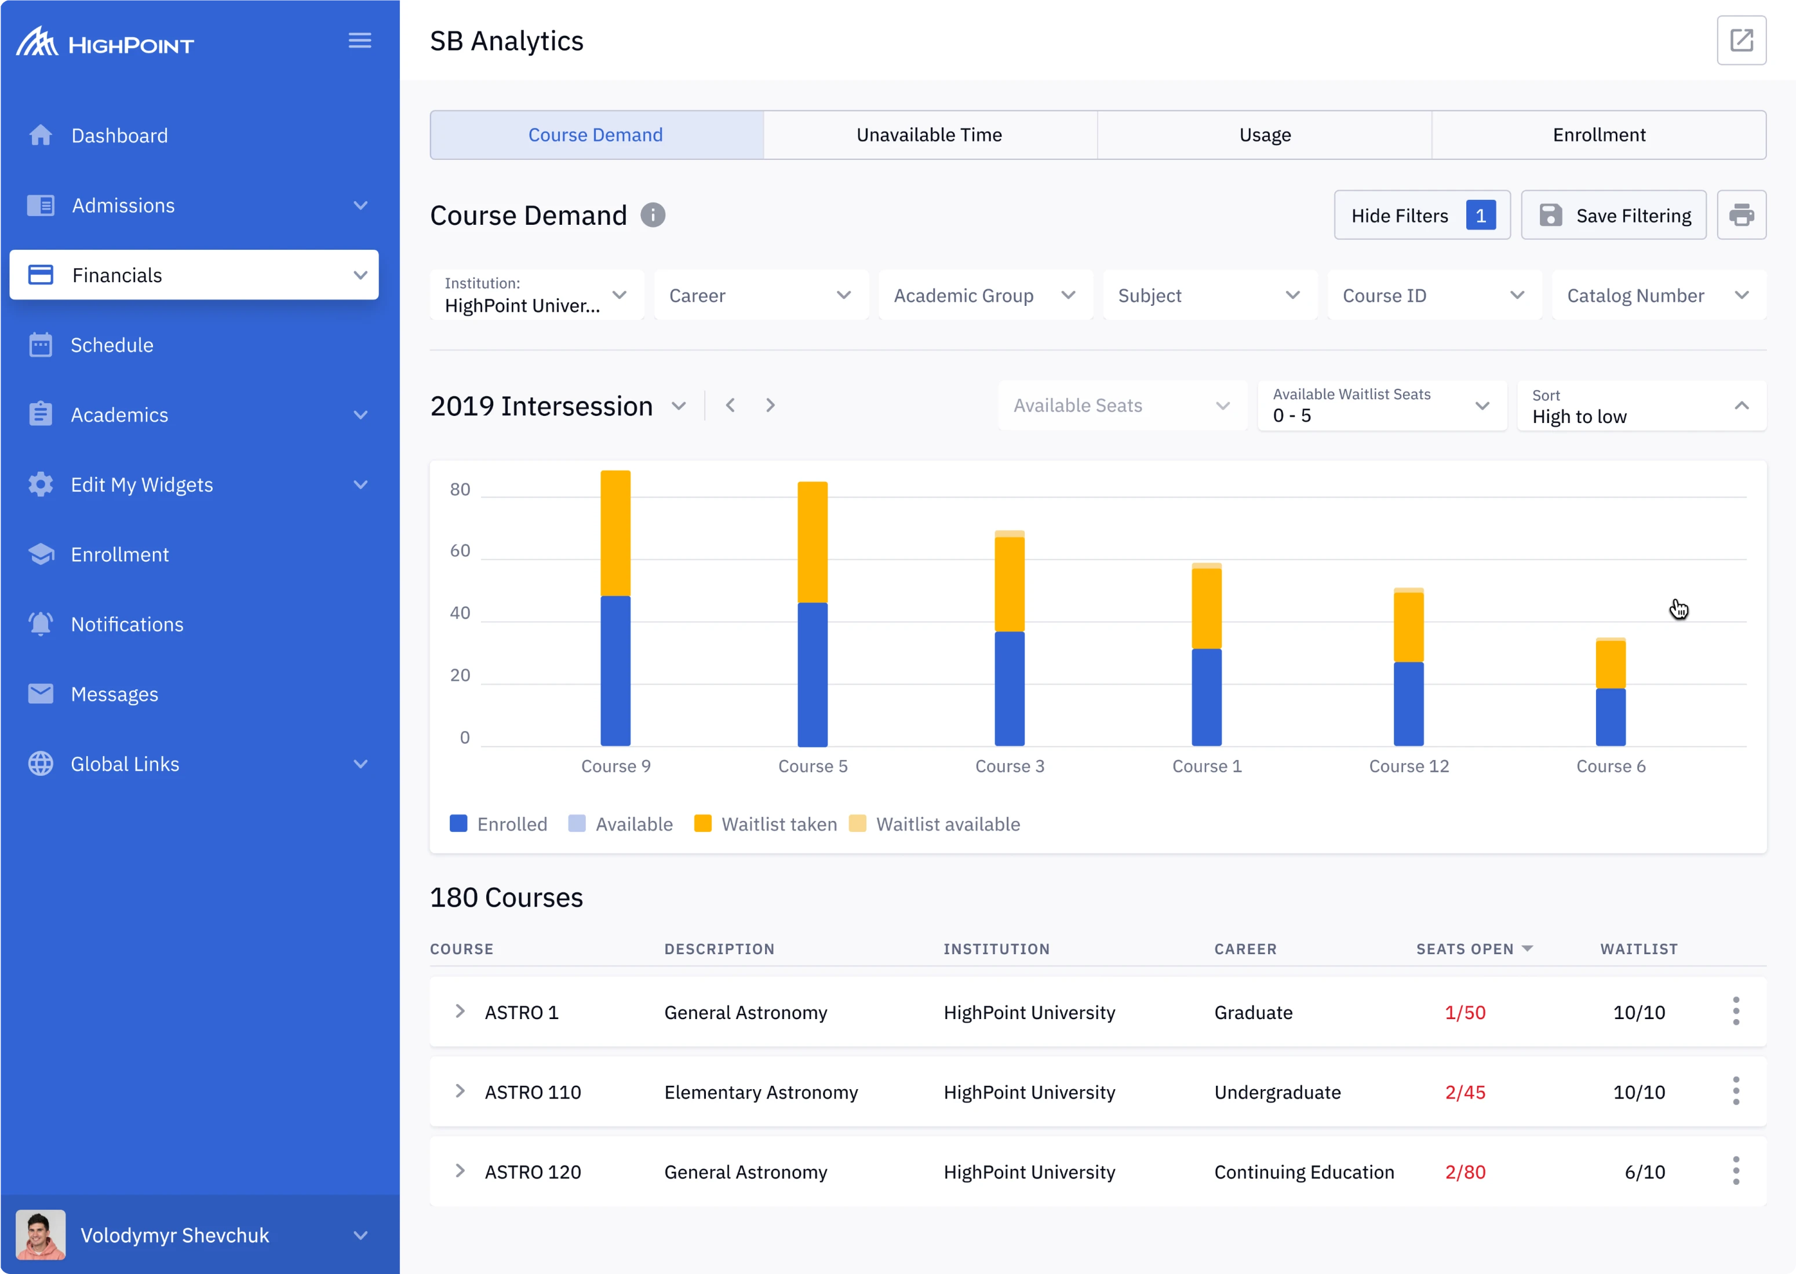Image resolution: width=1796 pixels, height=1274 pixels.
Task: Click the Course Demand info tooltip icon
Action: point(653,215)
